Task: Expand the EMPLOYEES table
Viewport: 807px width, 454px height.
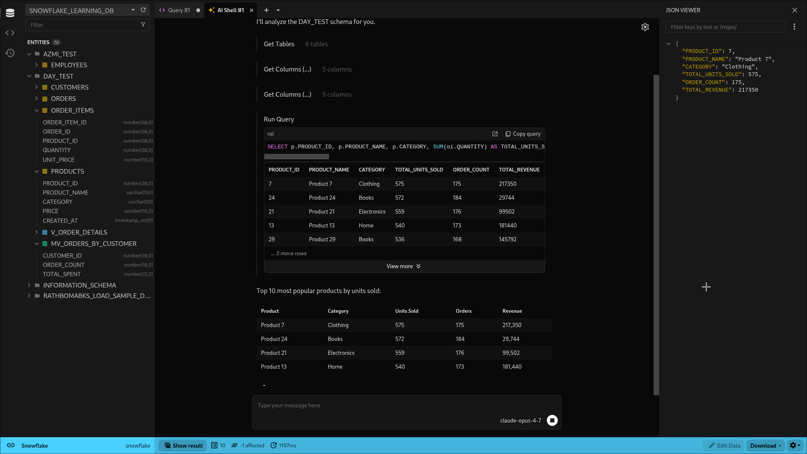Action: 37,65
